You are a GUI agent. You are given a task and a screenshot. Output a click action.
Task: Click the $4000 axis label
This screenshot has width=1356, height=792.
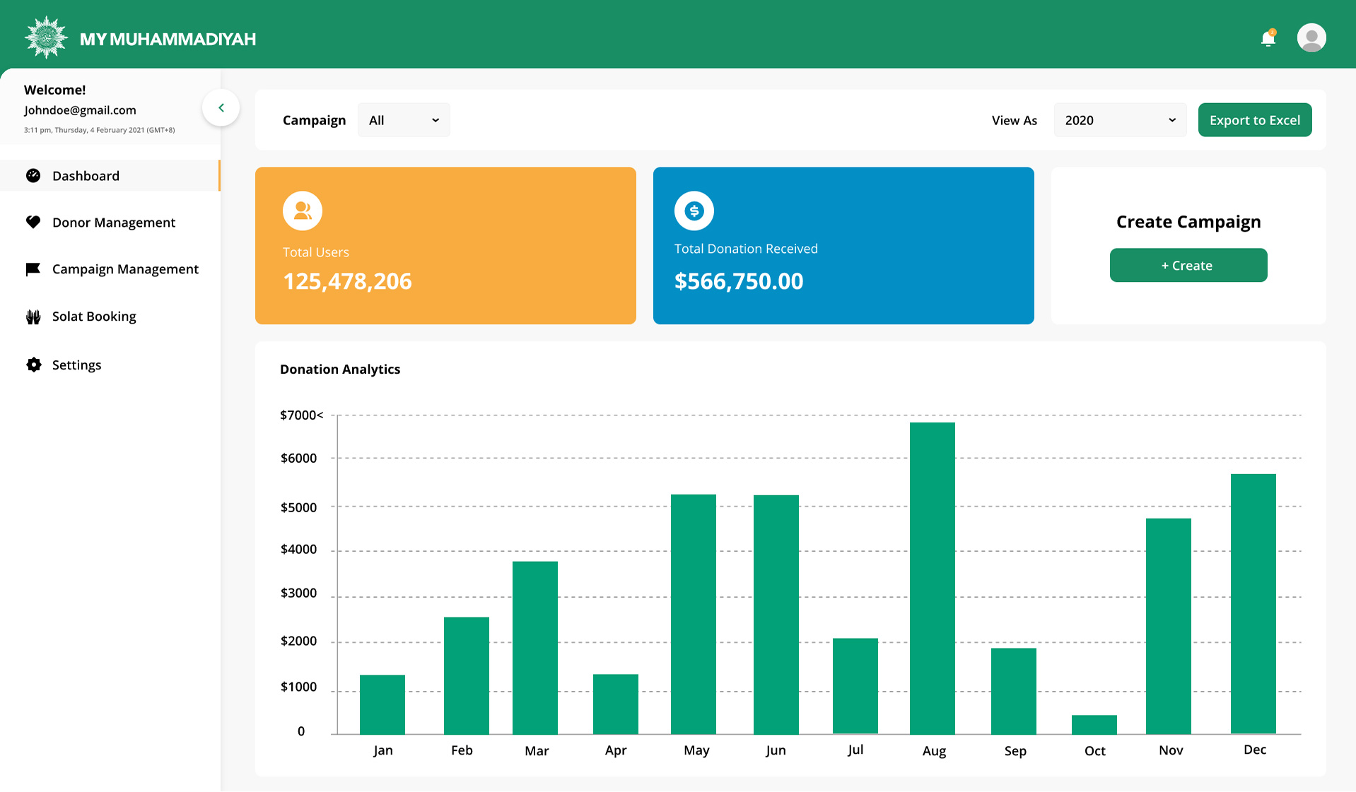point(298,549)
